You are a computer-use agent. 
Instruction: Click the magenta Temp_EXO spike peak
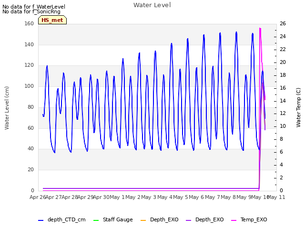[x=260, y=29]
